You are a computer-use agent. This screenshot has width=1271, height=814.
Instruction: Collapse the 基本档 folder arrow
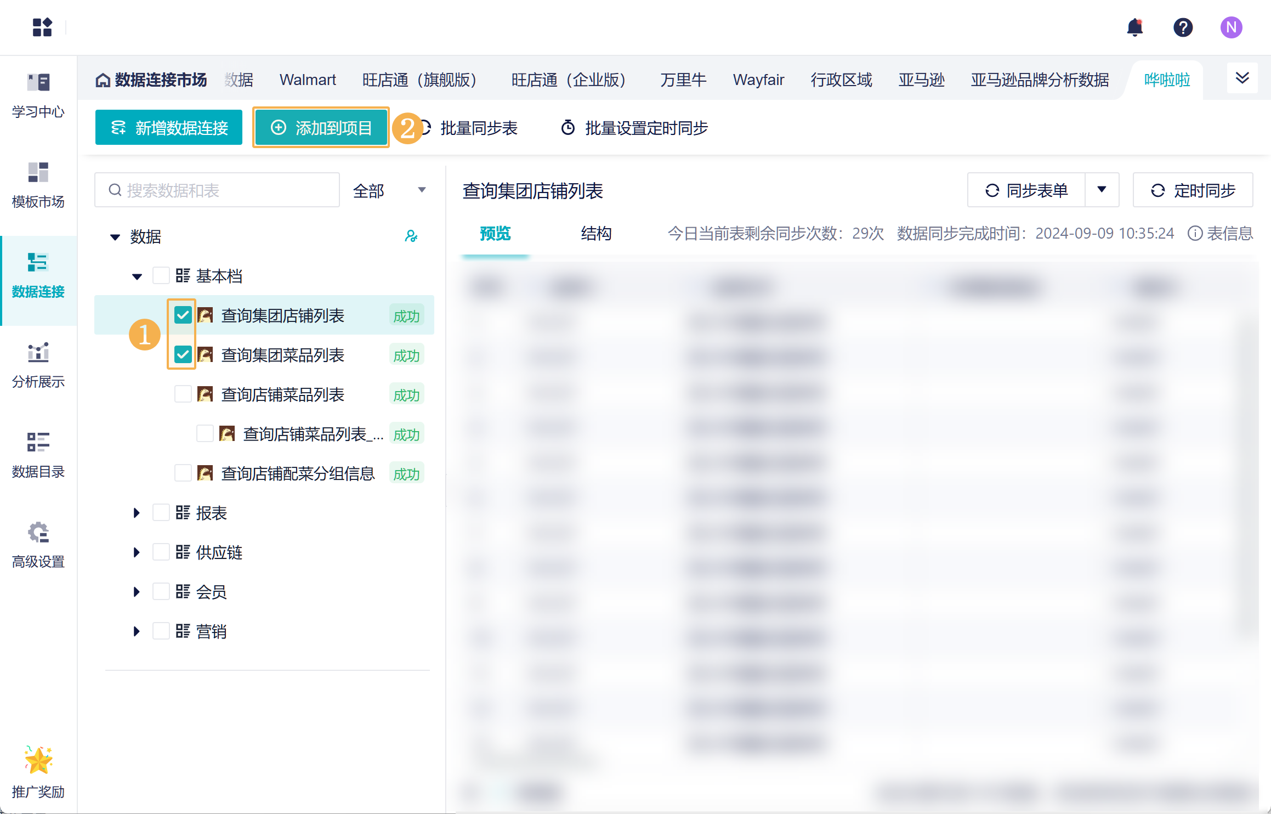click(137, 276)
